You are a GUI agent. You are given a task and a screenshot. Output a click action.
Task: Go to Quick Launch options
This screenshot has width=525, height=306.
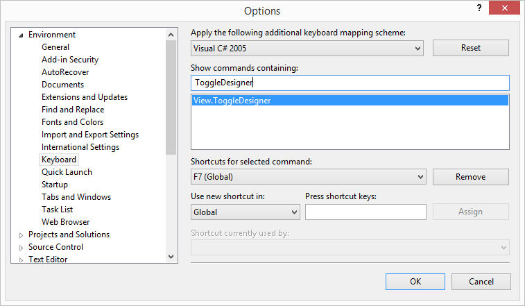point(67,172)
